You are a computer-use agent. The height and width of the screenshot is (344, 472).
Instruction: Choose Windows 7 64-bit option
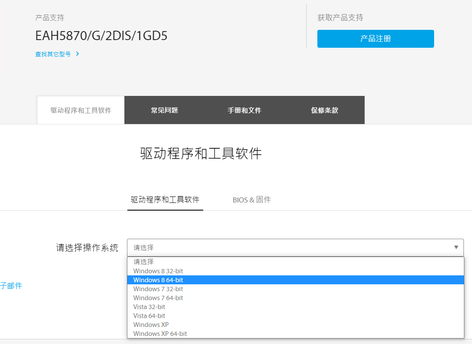(x=158, y=298)
